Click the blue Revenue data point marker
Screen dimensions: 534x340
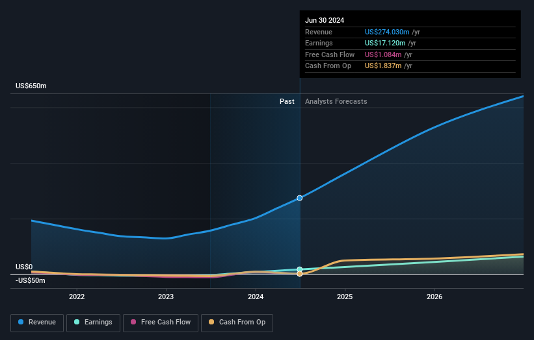point(300,198)
